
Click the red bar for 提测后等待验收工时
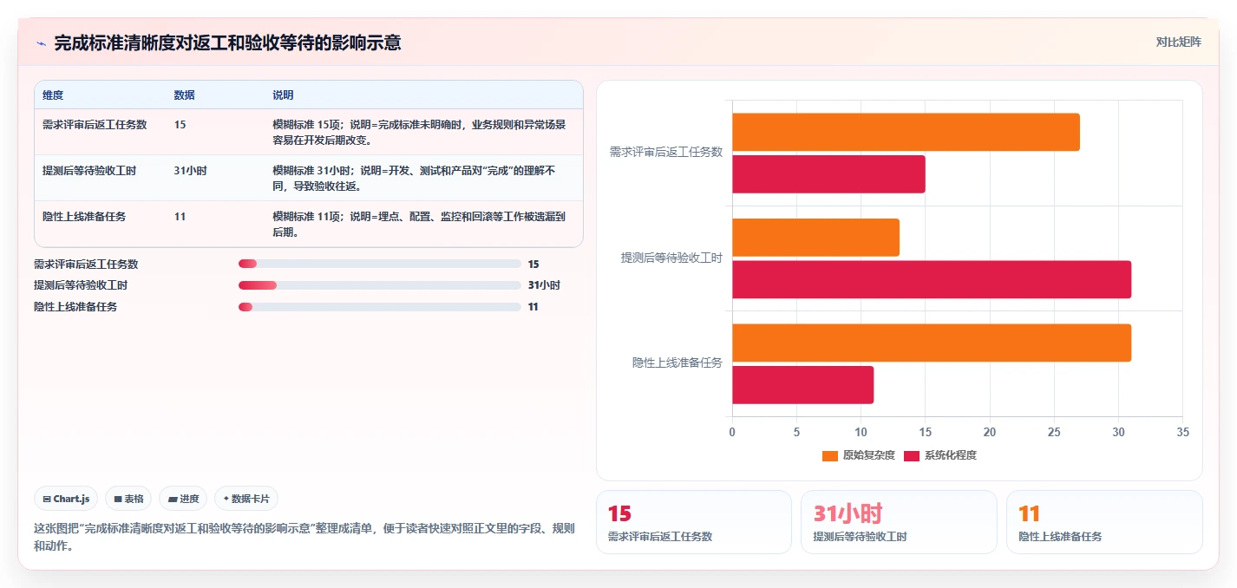coord(932,279)
